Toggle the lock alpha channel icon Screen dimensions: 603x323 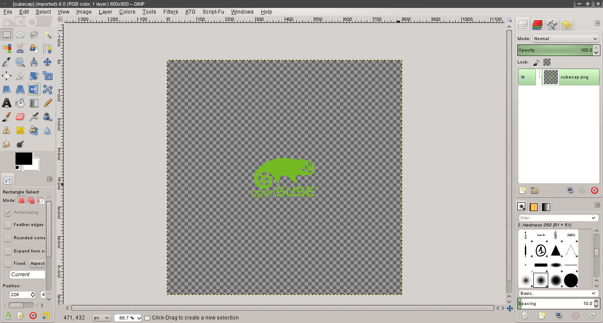(x=547, y=62)
